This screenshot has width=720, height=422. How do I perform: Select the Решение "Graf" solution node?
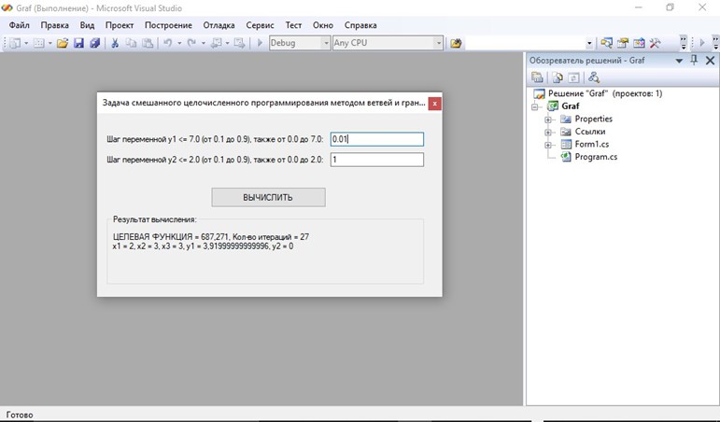tap(605, 93)
